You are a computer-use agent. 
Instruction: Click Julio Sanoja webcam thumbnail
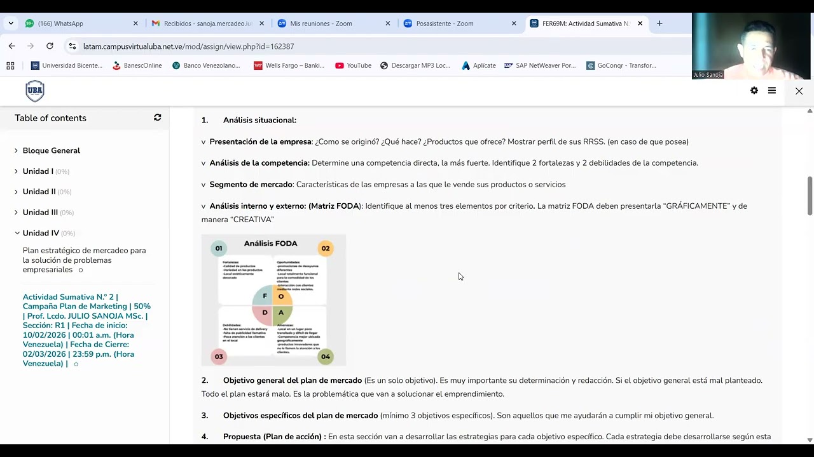752,46
